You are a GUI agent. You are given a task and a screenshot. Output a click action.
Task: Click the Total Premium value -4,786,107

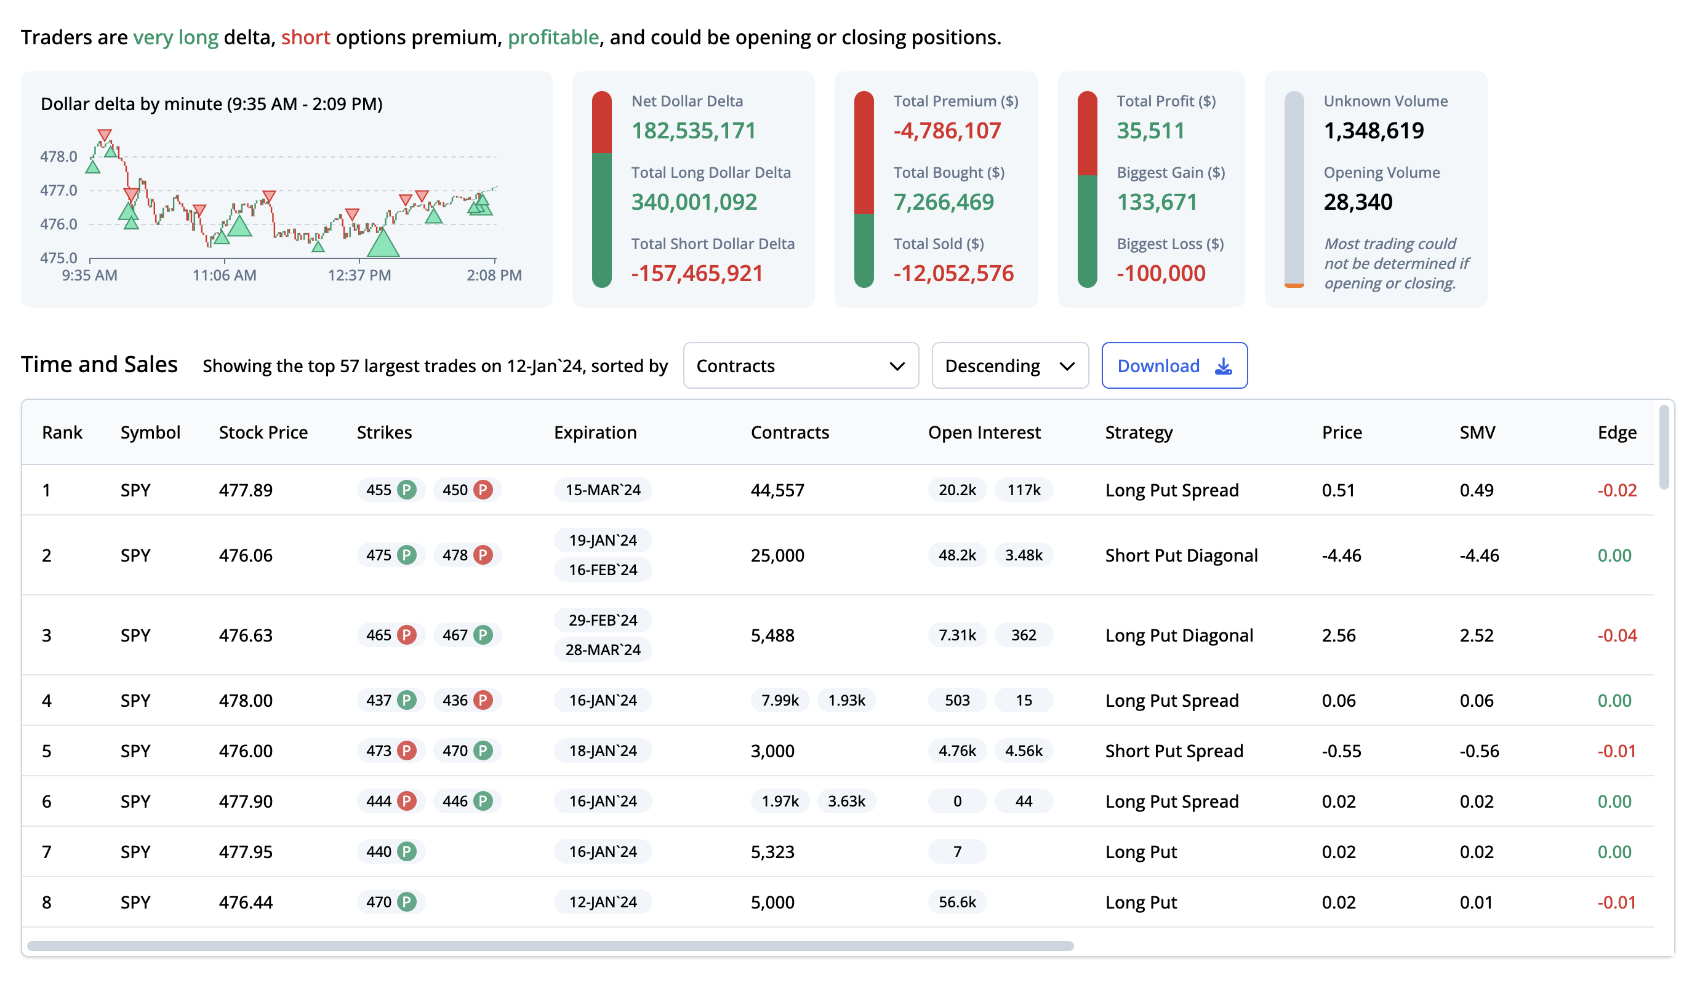[947, 130]
